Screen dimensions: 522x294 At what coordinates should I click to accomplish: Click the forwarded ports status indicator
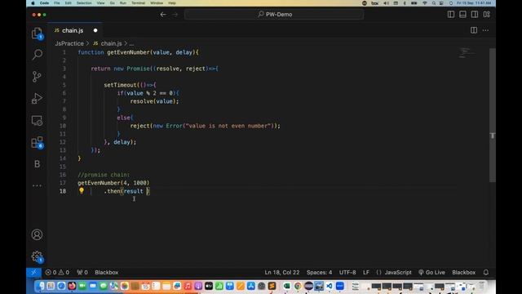point(82,272)
